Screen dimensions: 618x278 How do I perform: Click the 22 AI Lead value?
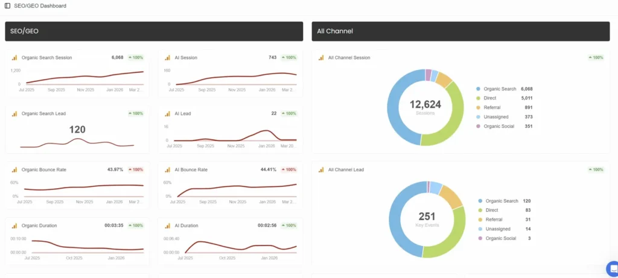click(274, 113)
